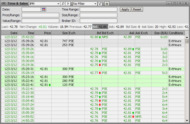Click bid 42.76 in 15:07:24 row
This screenshot has height=124, width=190.
click(94, 105)
